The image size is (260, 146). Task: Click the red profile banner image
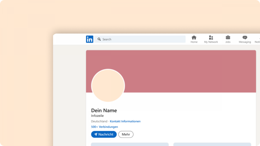click(x=171, y=71)
